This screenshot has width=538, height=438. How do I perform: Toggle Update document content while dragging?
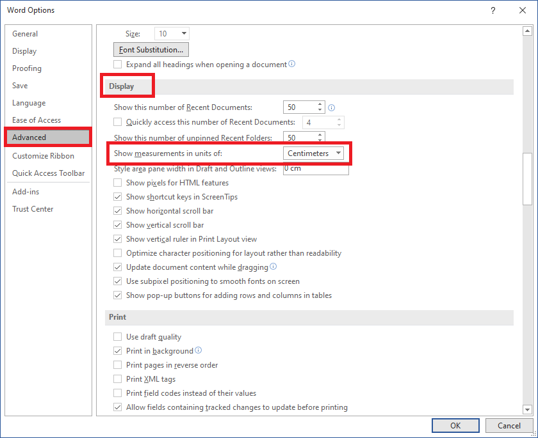[x=118, y=267]
